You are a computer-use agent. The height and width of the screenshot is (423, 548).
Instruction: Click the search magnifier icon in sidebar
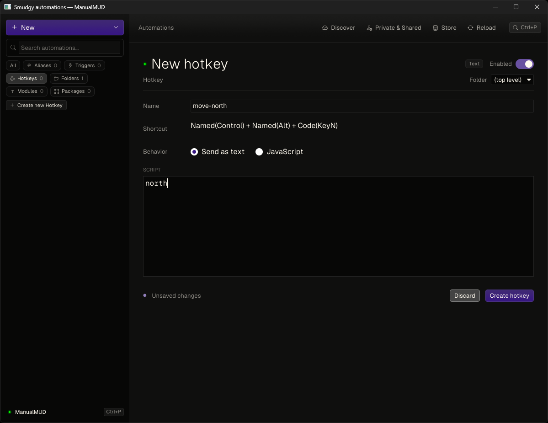pyautogui.click(x=13, y=48)
